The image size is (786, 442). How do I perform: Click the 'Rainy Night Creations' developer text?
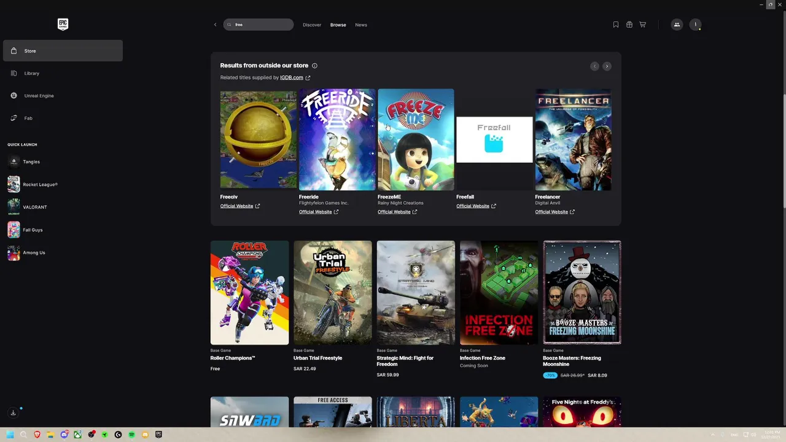pos(400,203)
